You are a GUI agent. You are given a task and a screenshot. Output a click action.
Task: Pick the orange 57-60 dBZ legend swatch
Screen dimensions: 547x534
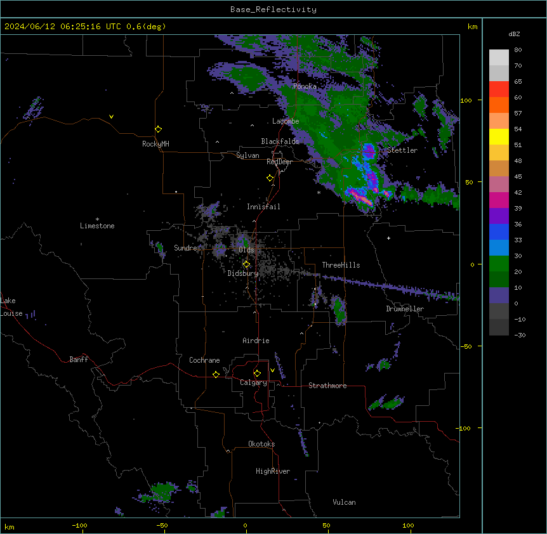click(x=499, y=105)
